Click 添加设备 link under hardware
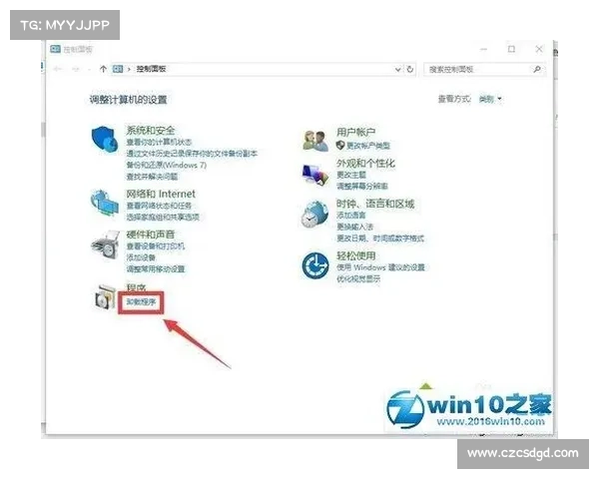The height and width of the screenshot is (479, 599). pyautogui.click(x=141, y=257)
